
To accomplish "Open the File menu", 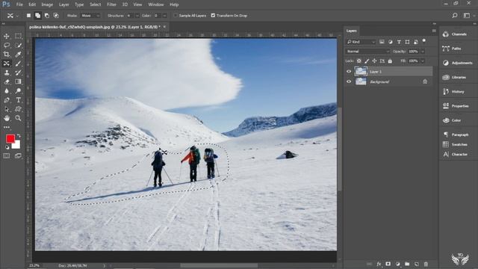I will tap(19, 4).
